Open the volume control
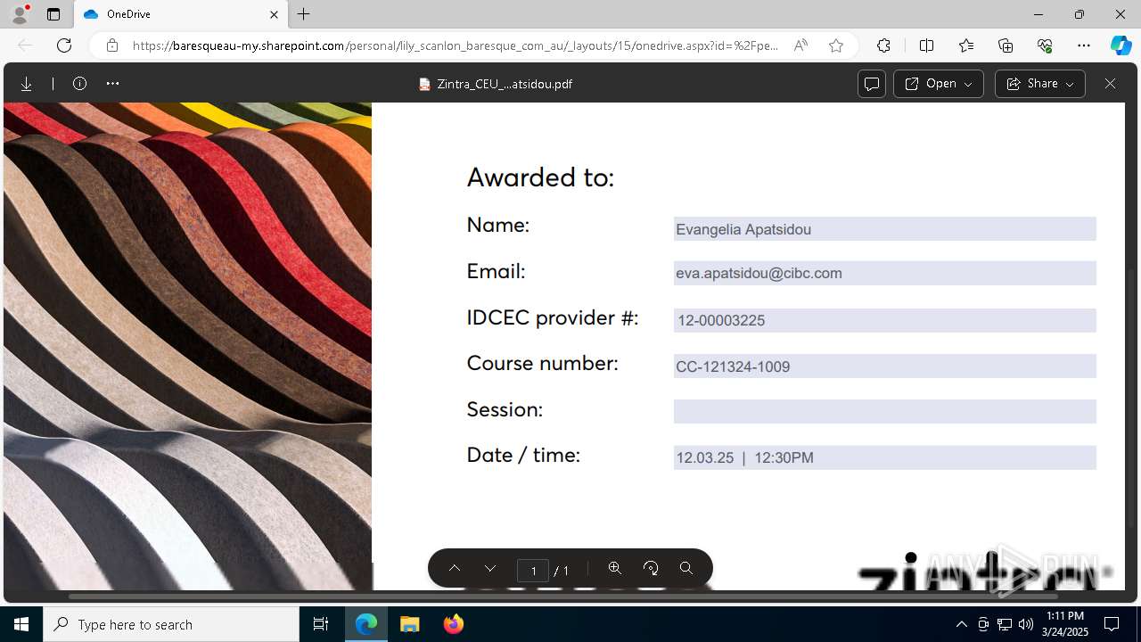The image size is (1141, 642). tap(1026, 624)
